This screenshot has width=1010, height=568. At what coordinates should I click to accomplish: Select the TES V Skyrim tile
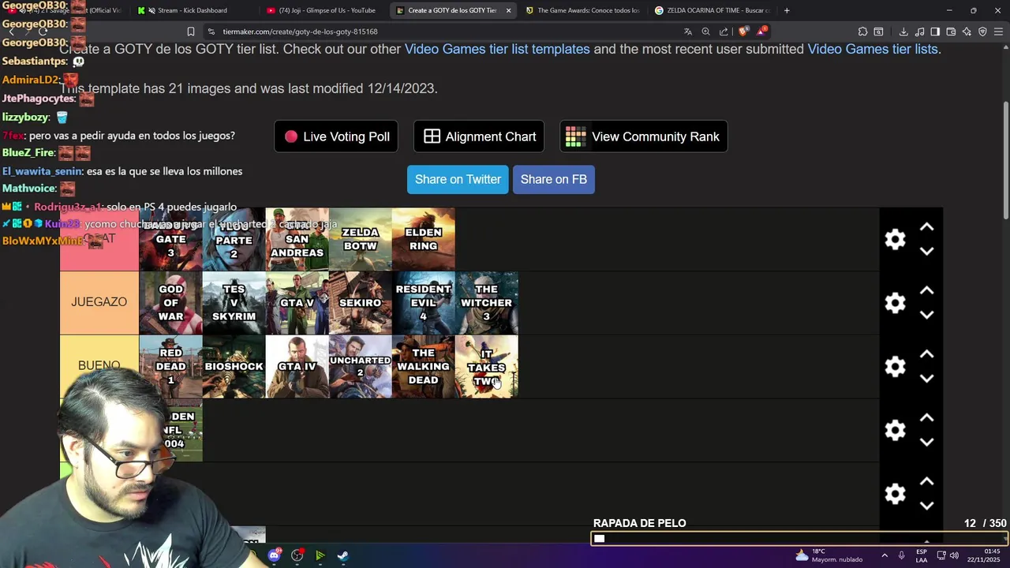234,303
